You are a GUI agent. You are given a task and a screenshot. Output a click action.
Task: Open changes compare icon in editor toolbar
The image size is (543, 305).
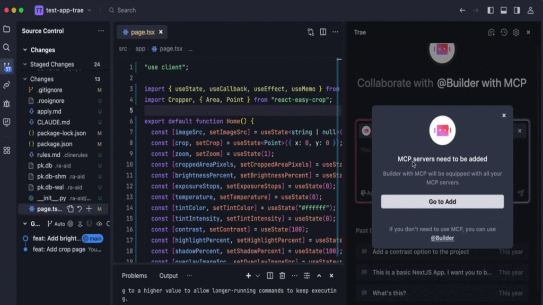311,32
